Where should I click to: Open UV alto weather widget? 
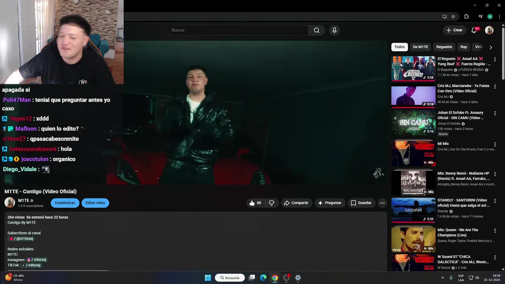point(15,278)
